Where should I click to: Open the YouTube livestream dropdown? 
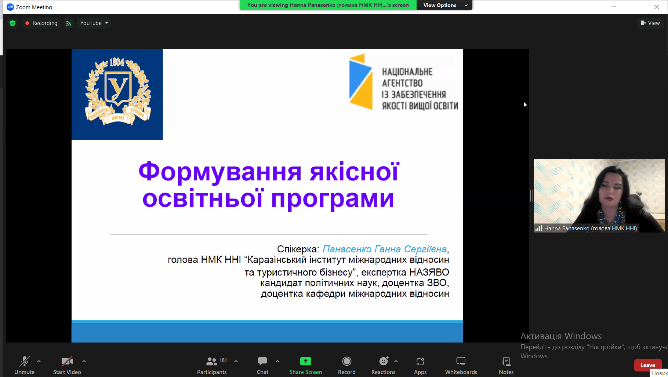94,23
